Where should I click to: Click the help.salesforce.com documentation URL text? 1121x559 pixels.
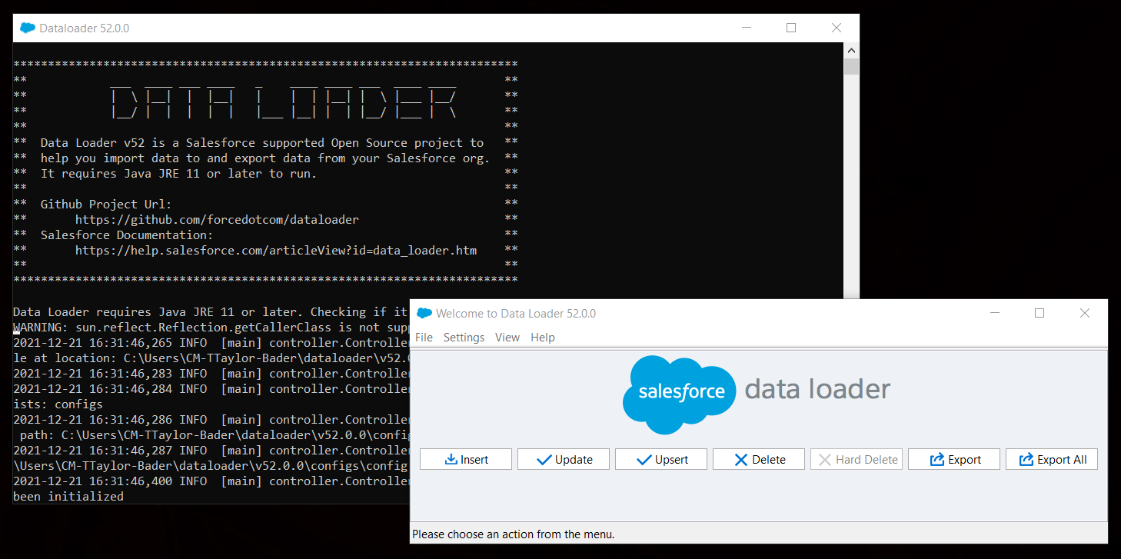(x=276, y=250)
